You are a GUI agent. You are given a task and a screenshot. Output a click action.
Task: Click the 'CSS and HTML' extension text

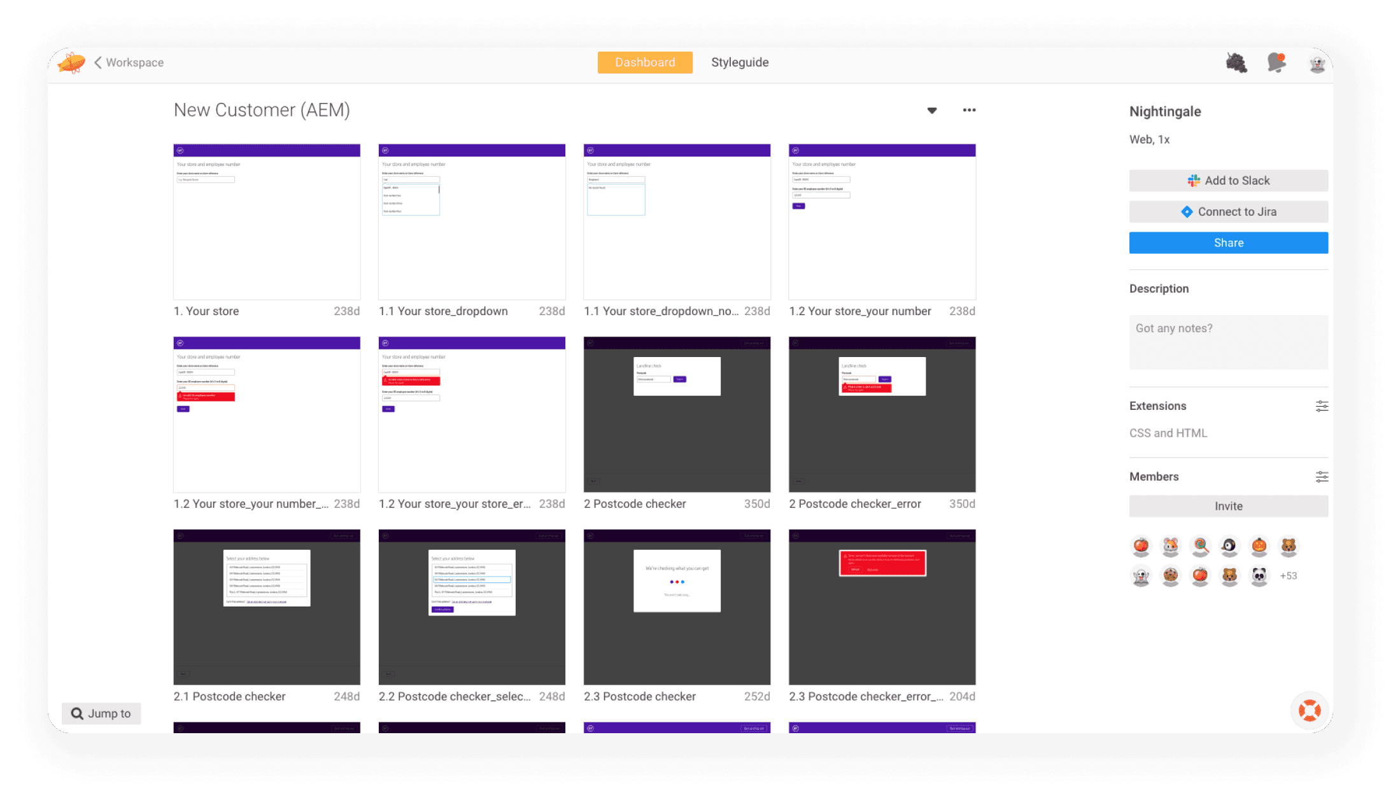click(x=1168, y=433)
